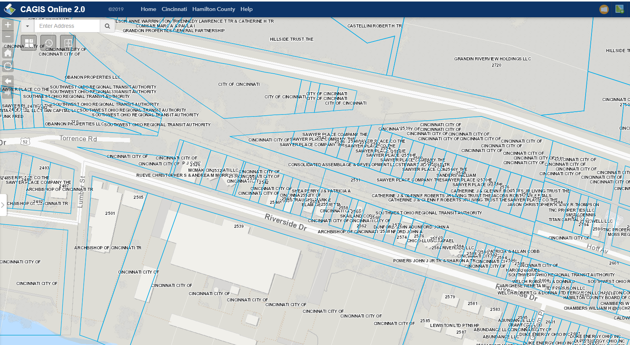630x345 pixels.
Task: Open the historical imagery clock tool
Action: point(48,42)
